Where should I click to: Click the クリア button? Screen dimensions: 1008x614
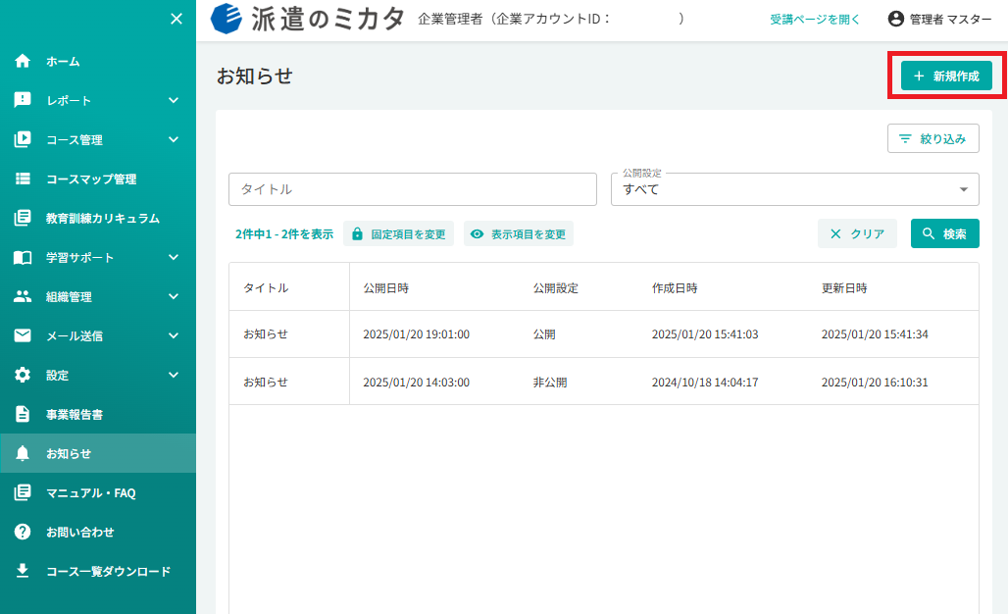857,233
